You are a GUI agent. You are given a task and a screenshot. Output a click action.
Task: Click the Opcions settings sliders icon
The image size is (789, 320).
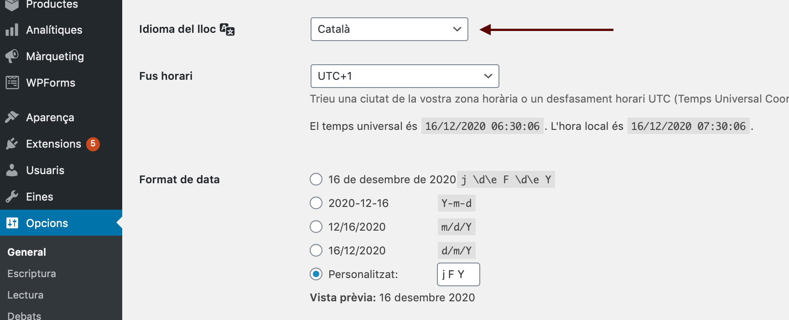(x=12, y=223)
